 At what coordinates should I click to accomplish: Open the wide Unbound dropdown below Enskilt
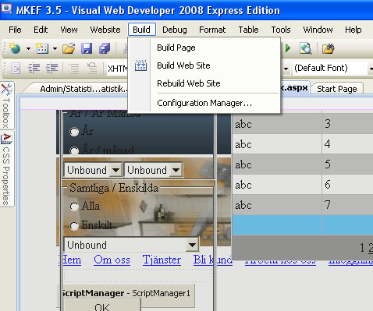point(131,245)
